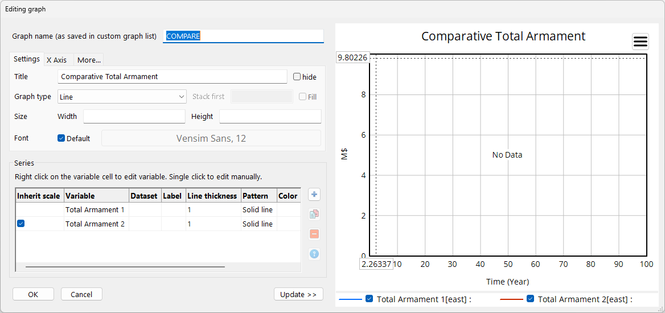Toggle Total Armament 1[east] legend checkbox
The width and height of the screenshot is (665, 313).
click(369, 299)
